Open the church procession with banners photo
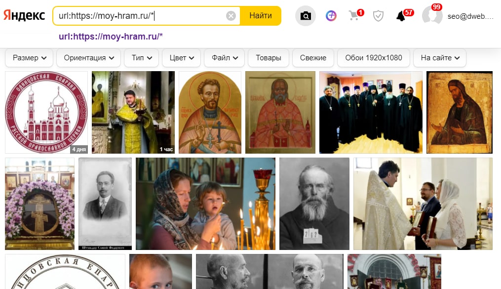 pyautogui.click(x=394, y=271)
